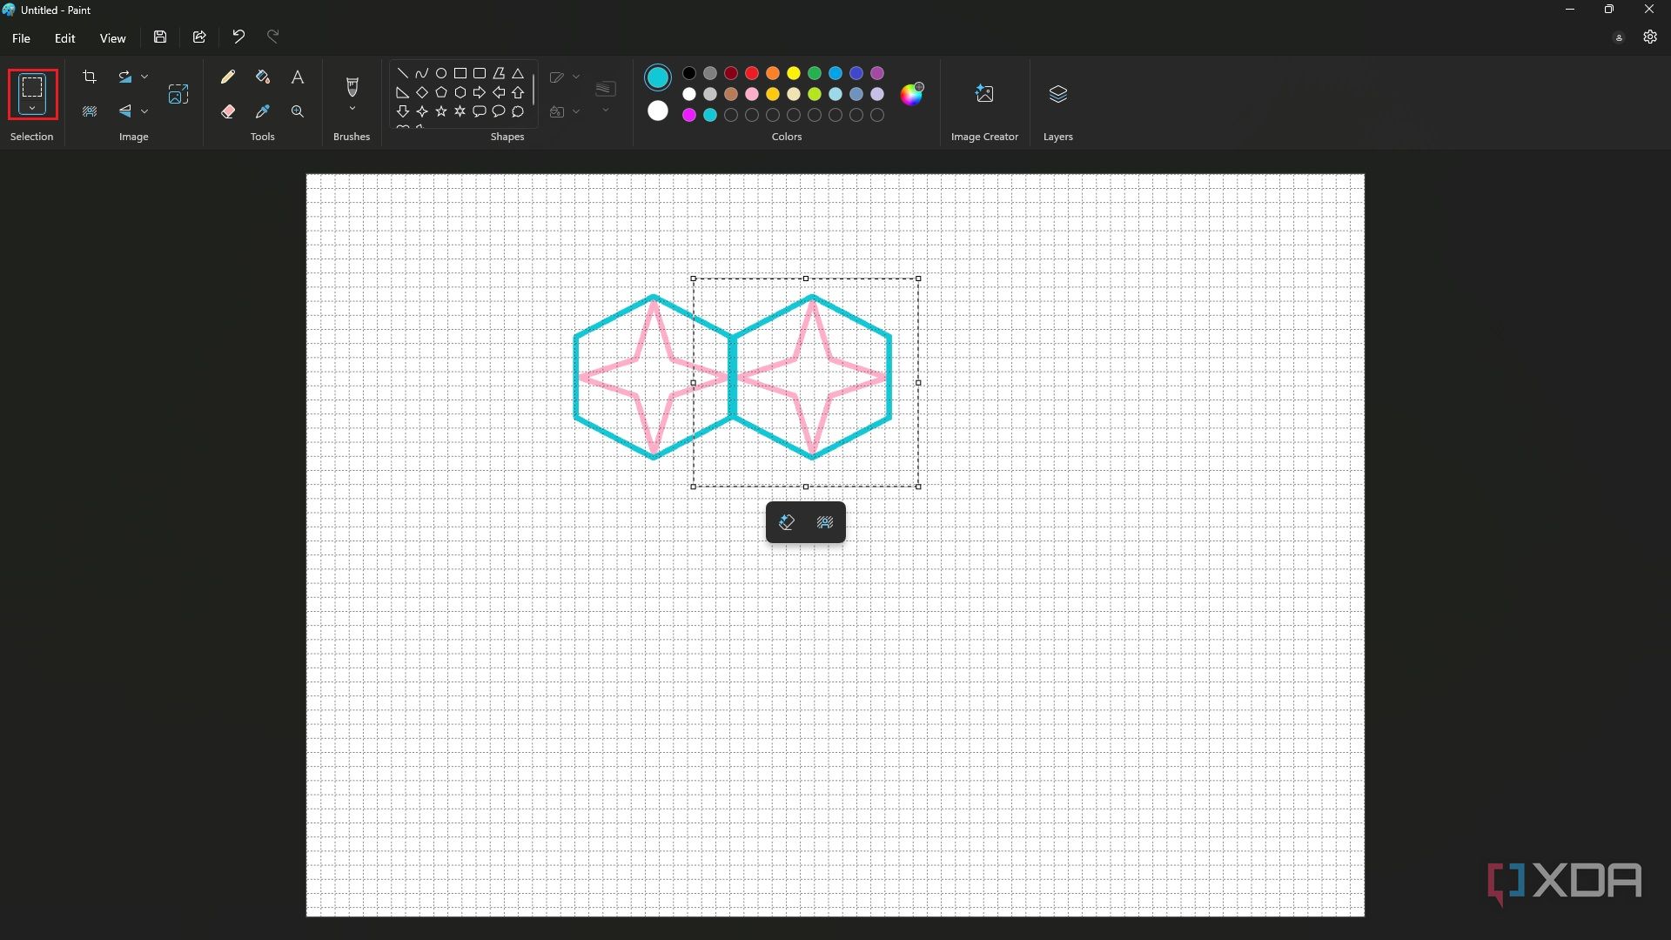Screen dimensions: 1671x940
Task: Select the Text tool
Action: [298, 77]
